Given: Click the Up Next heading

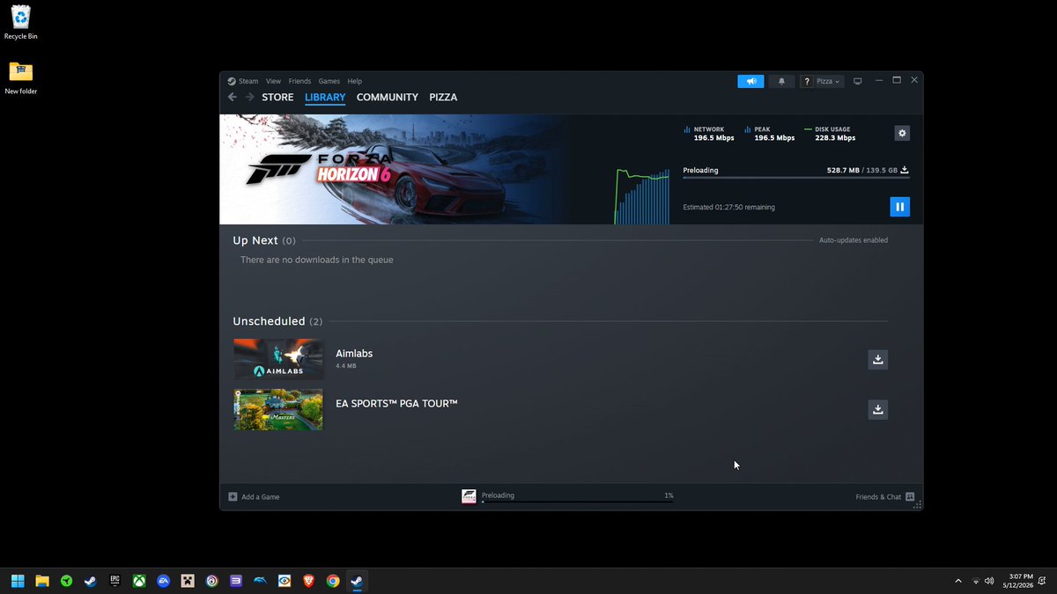Looking at the screenshot, I should pos(255,240).
